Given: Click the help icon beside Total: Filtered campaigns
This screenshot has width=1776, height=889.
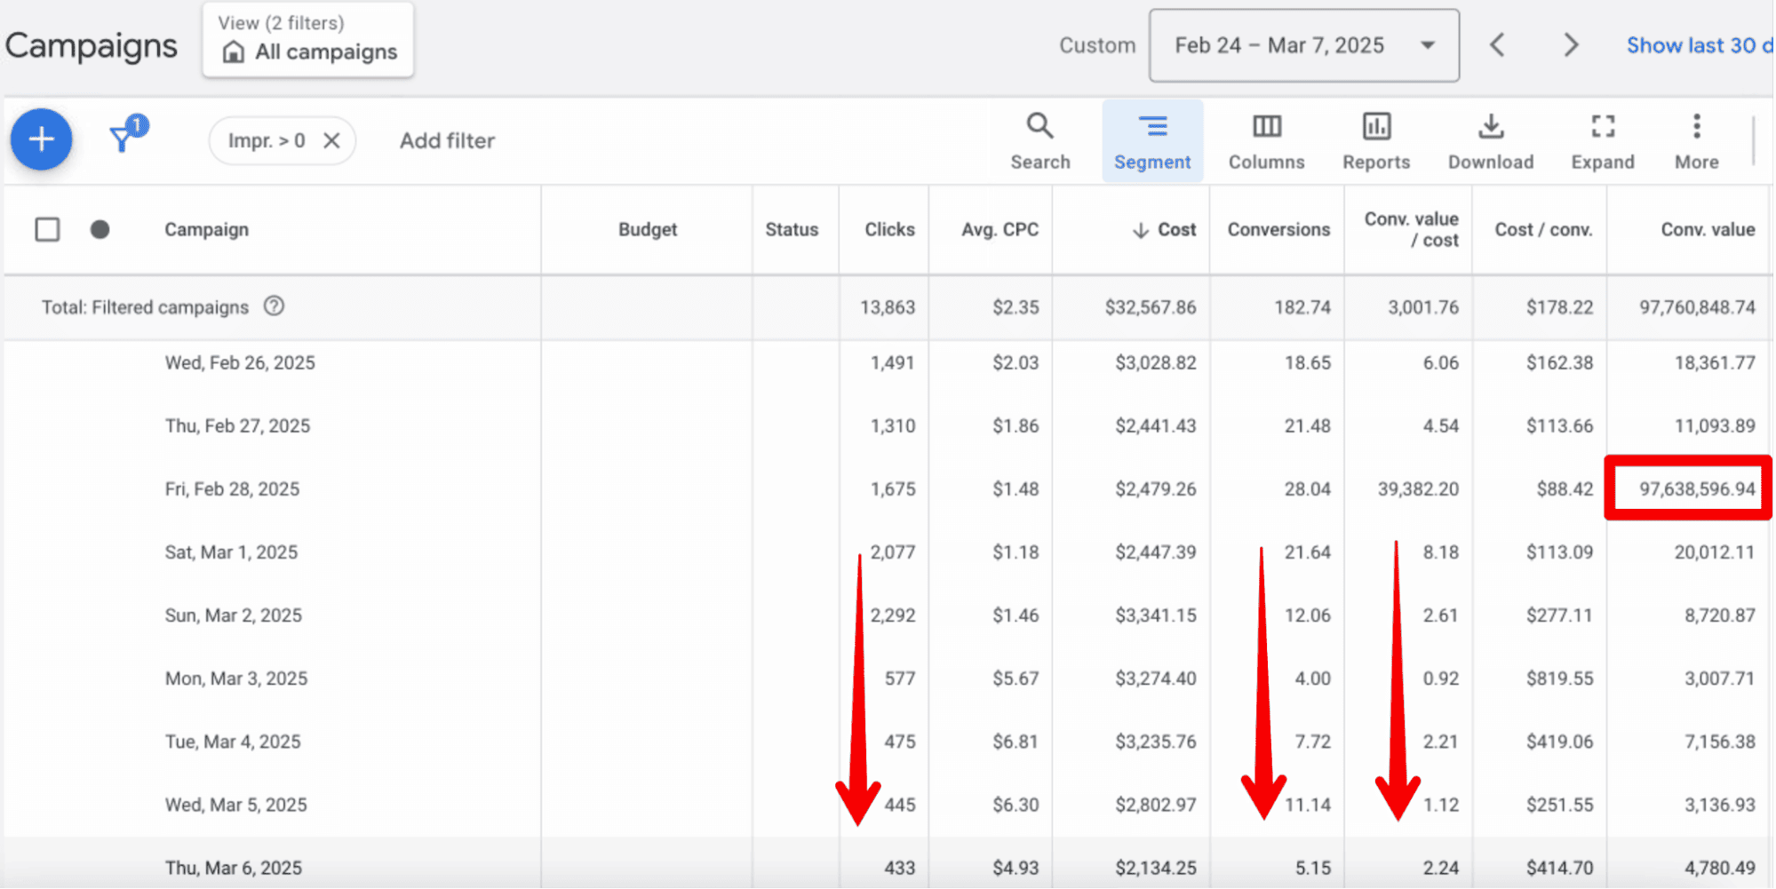Looking at the screenshot, I should (x=274, y=306).
